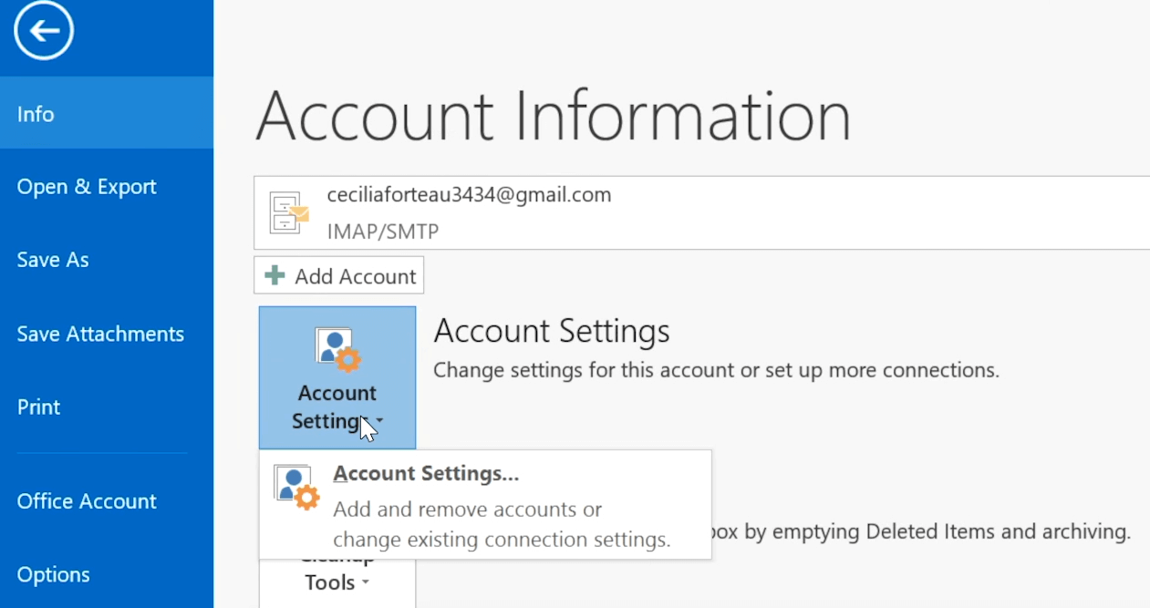Open the Print page
The image size is (1150, 608).
coord(107,407)
